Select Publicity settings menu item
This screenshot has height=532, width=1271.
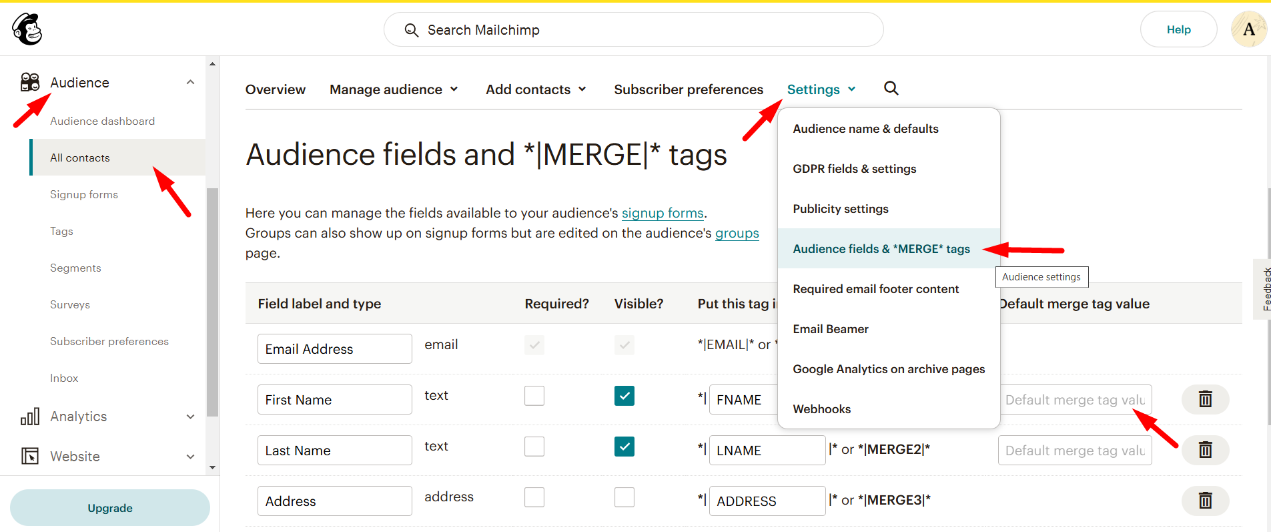coord(889,209)
